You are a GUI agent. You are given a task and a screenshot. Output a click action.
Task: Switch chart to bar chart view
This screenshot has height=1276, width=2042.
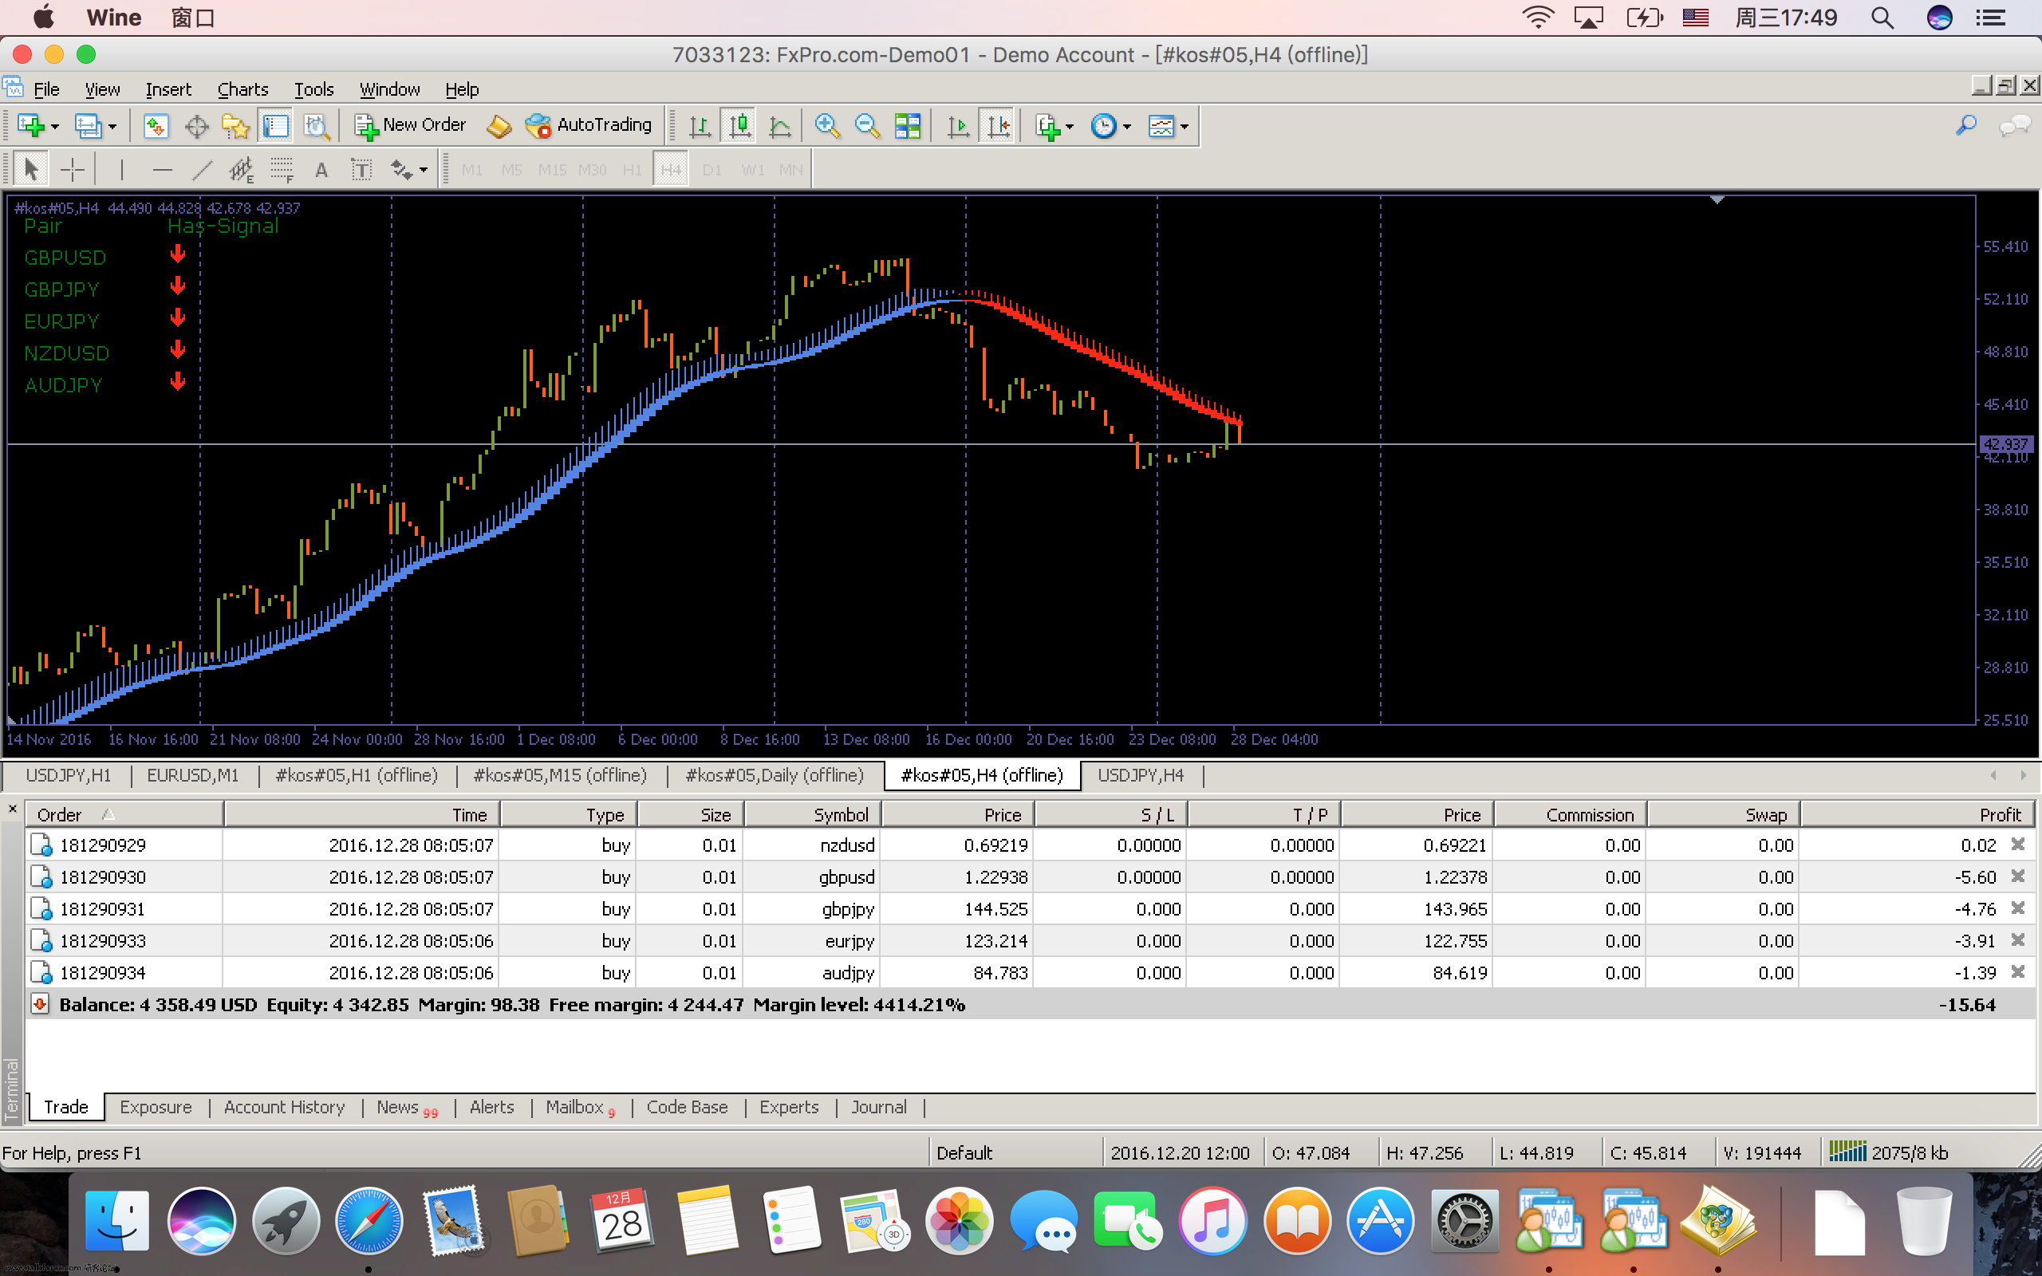(700, 127)
